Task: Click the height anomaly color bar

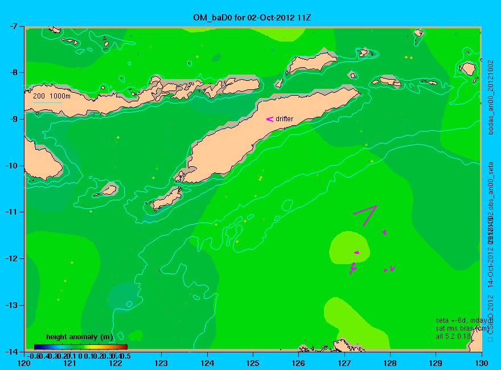Action: (x=81, y=347)
